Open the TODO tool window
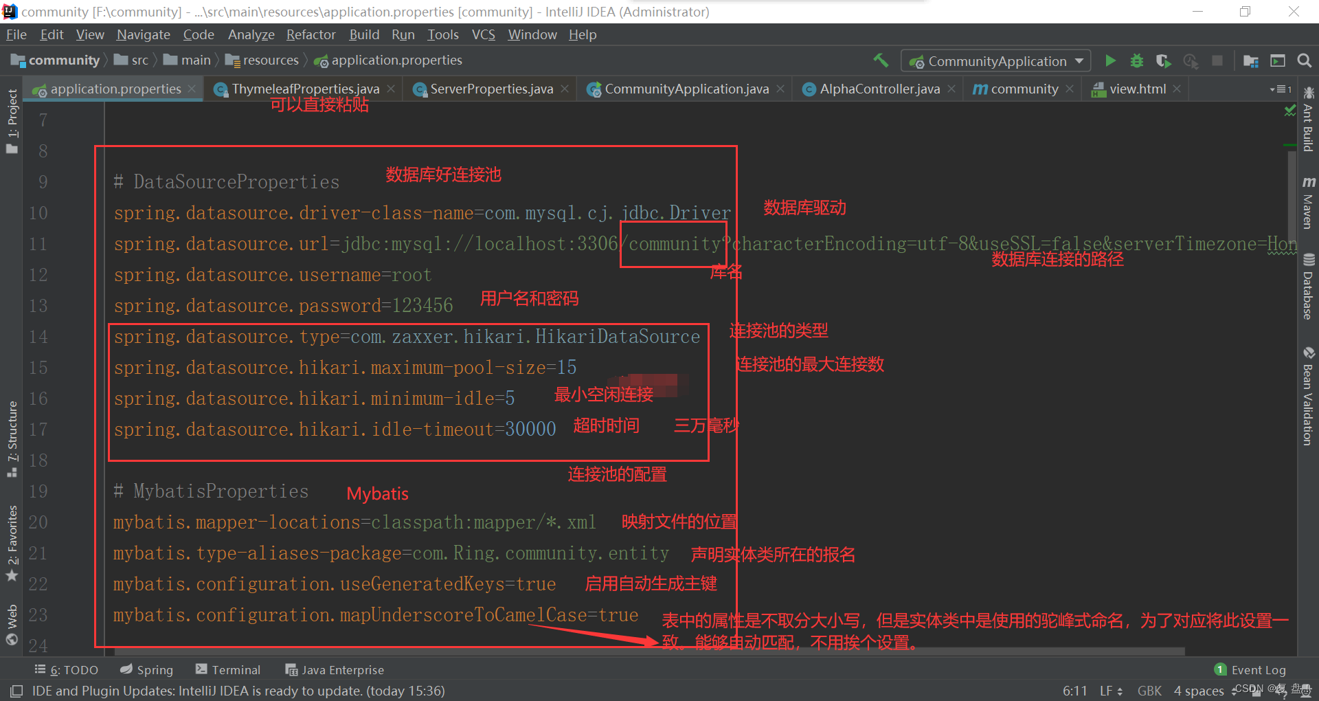Viewport: 1319px width, 701px height. pyautogui.click(x=66, y=670)
